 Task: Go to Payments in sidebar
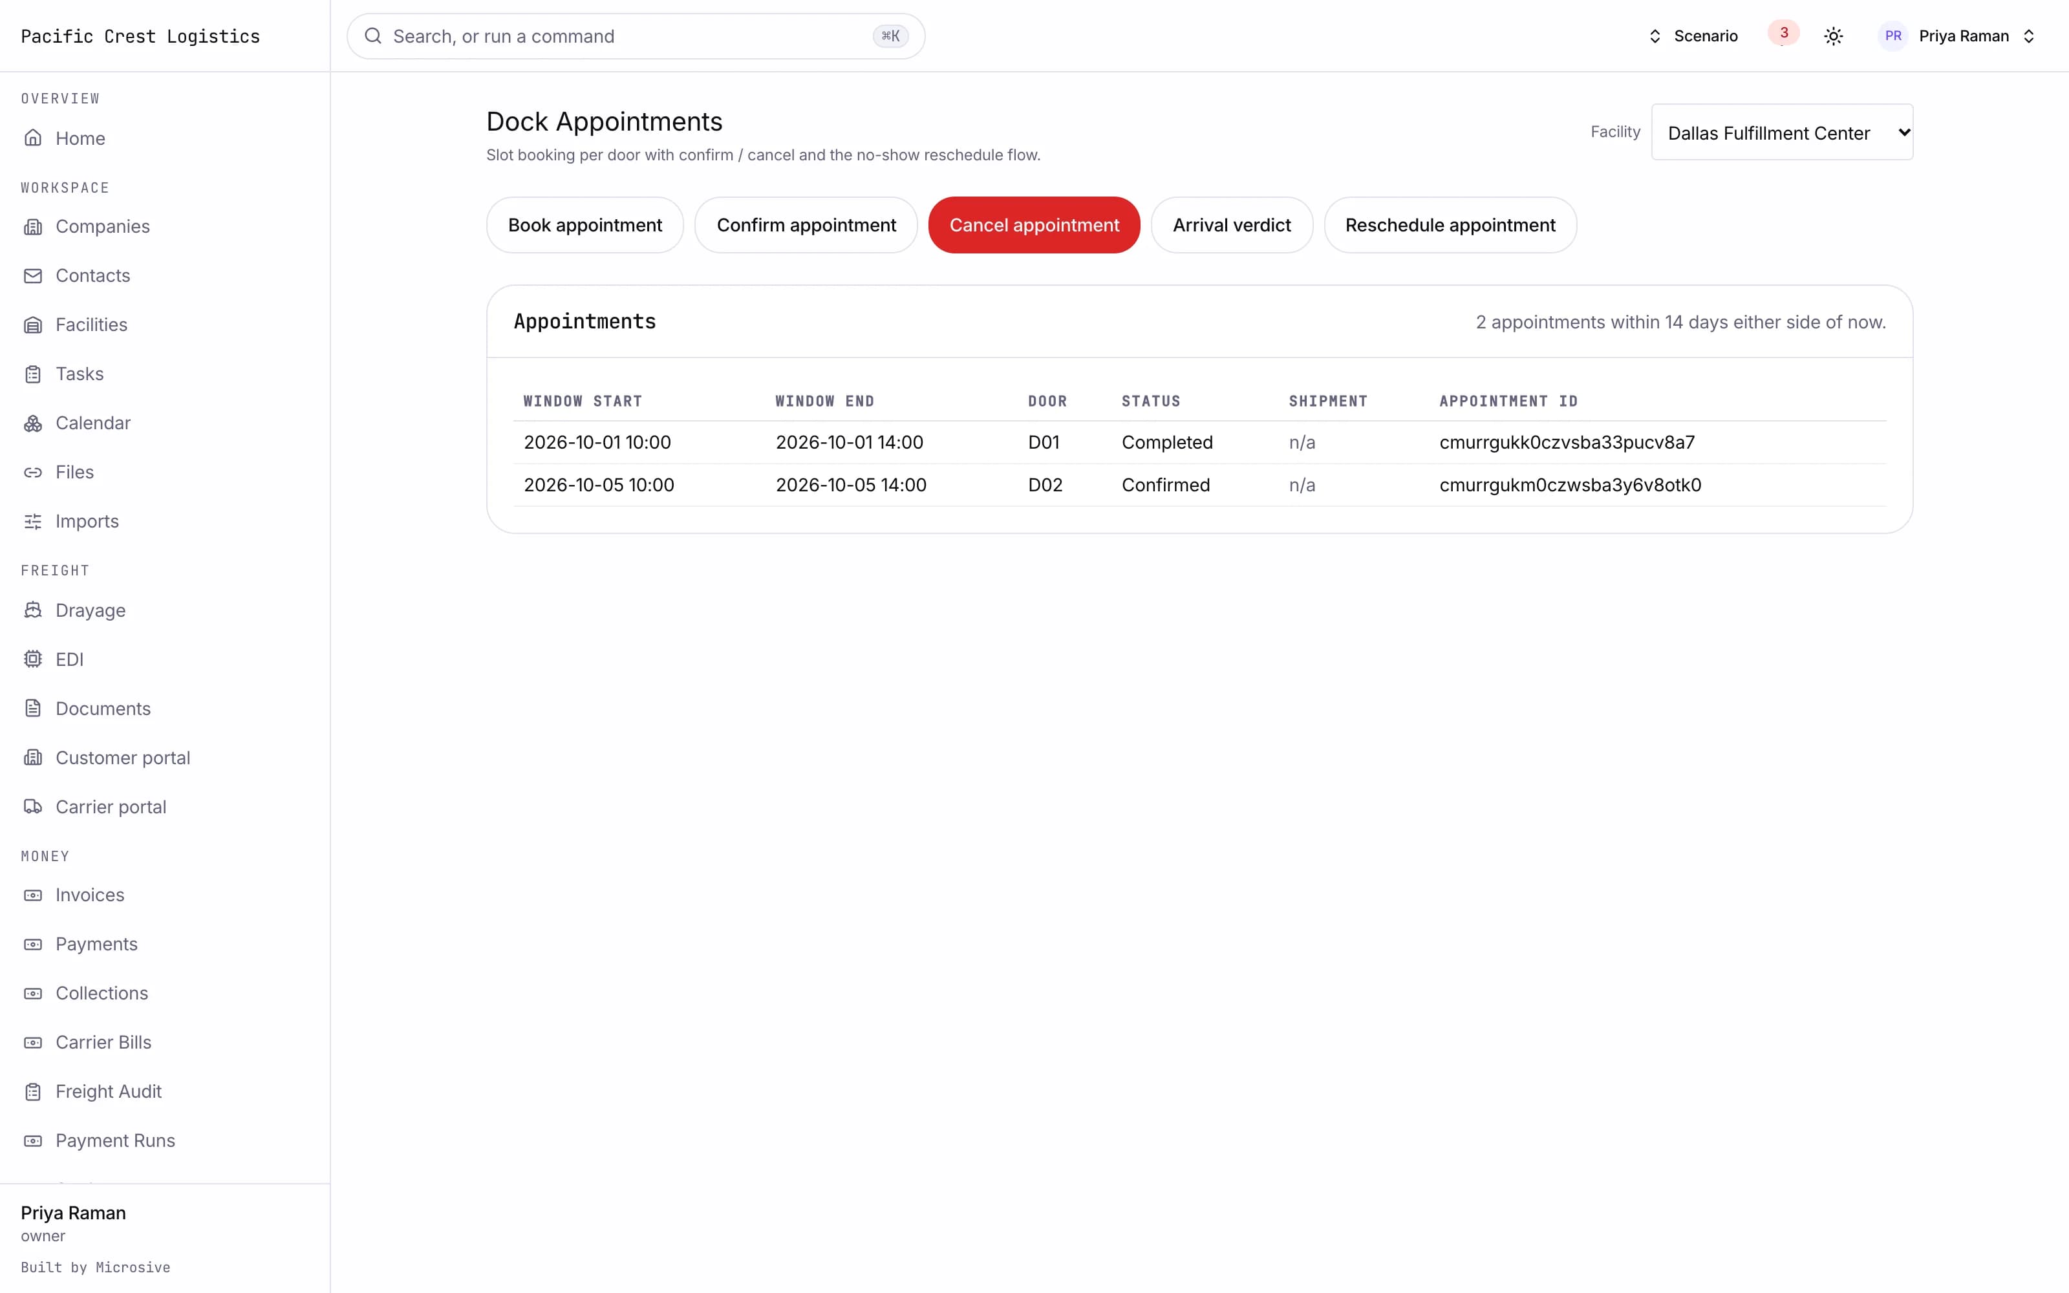[x=96, y=944]
